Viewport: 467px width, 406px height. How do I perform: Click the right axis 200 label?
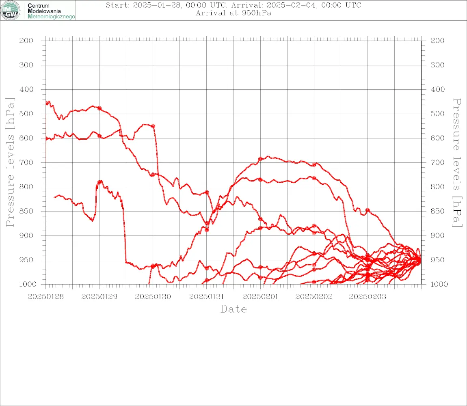pyautogui.click(x=437, y=41)
